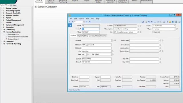
Task: Switch to the Invoice Details tab
Action: 94,36
